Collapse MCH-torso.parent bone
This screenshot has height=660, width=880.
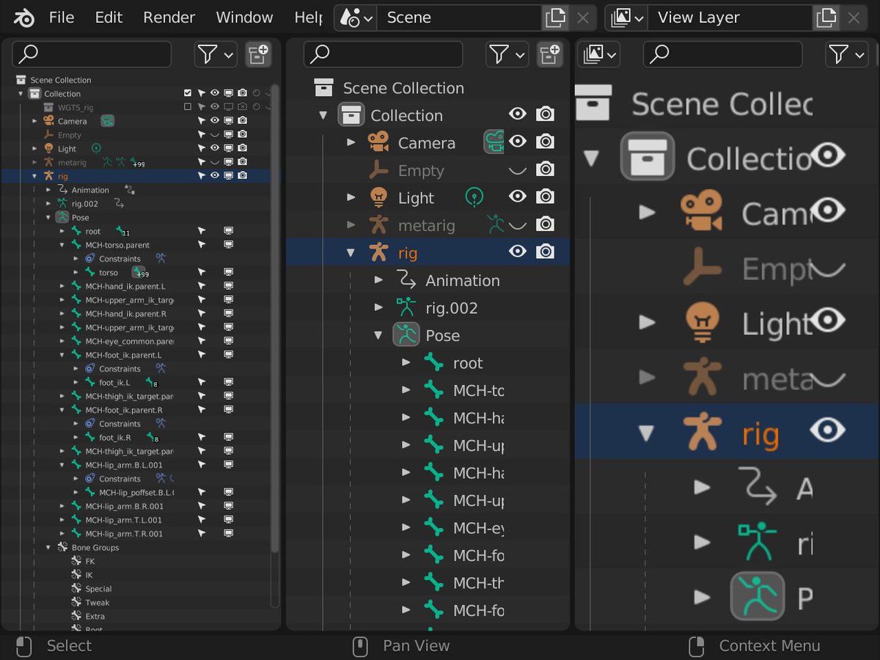tap(62, 245)
